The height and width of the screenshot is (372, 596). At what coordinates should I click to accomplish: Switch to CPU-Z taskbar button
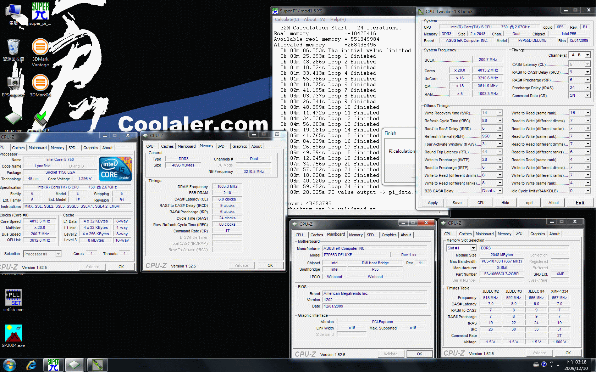(74, 365)
